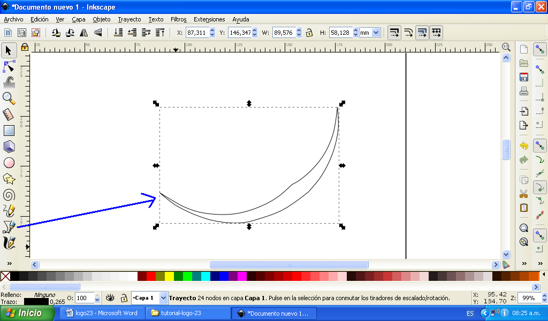Image resolution: width=548 pixels, height=321 pixels.
Task: Increase X position spinner
Action: click(212, 30)
